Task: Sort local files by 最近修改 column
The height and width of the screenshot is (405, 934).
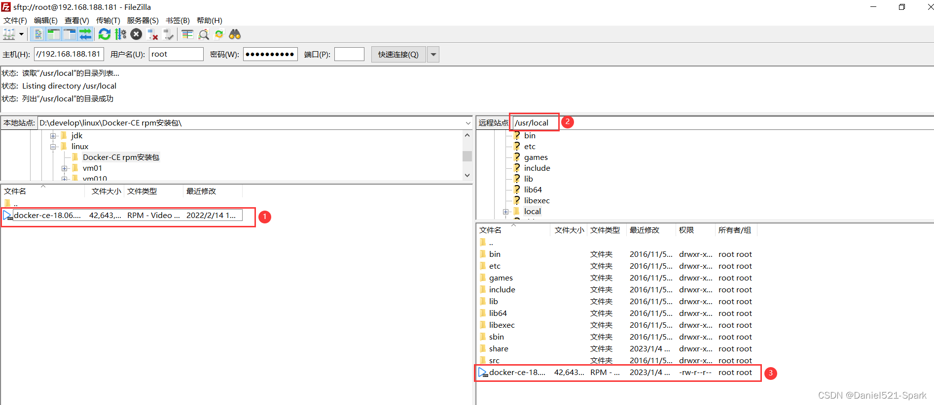Action: click(213, 191)
